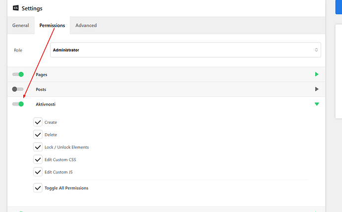Image resolution: width=342 pixels, height=212 pixels.
Task: Disable the Pages permission toggle
Action: [18, 74]
